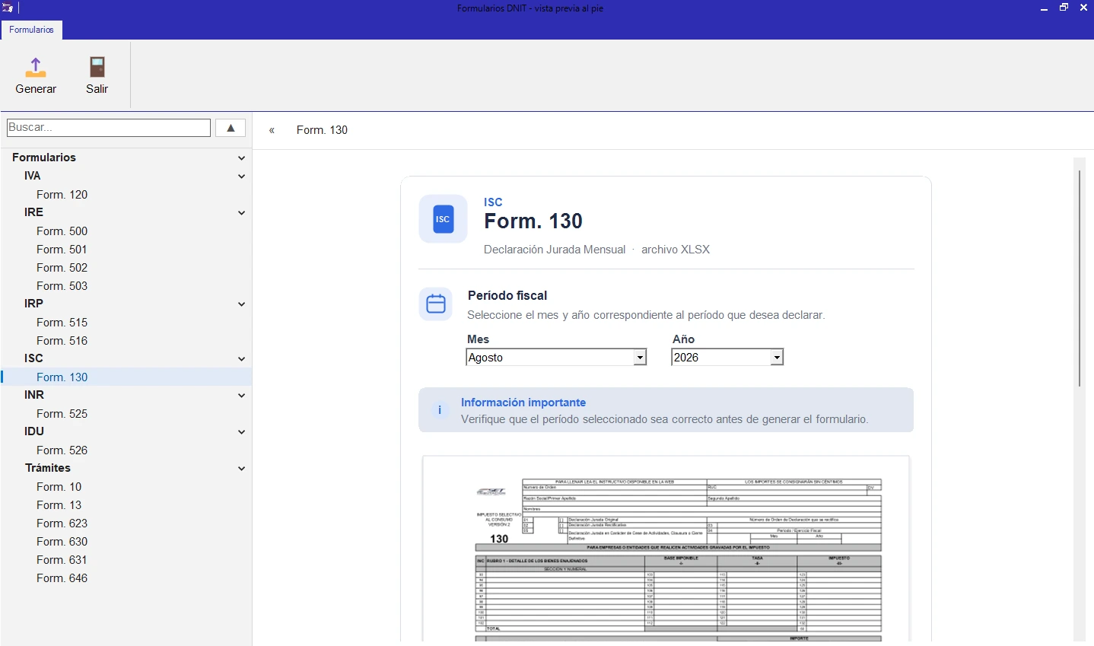Click the vertical scrollbar of form panel
1094x646 pixels.
[x=1079, y=278]
